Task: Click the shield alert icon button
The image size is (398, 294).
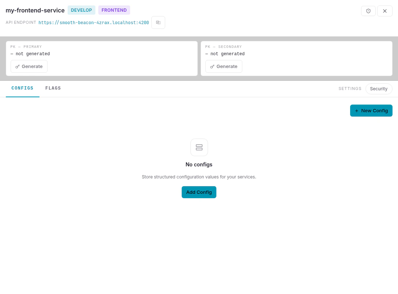Action: (x=368, y=11)
